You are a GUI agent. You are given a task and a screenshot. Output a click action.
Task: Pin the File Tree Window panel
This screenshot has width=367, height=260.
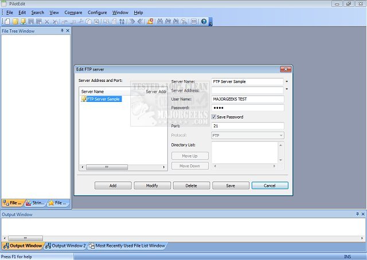point(62,31)
